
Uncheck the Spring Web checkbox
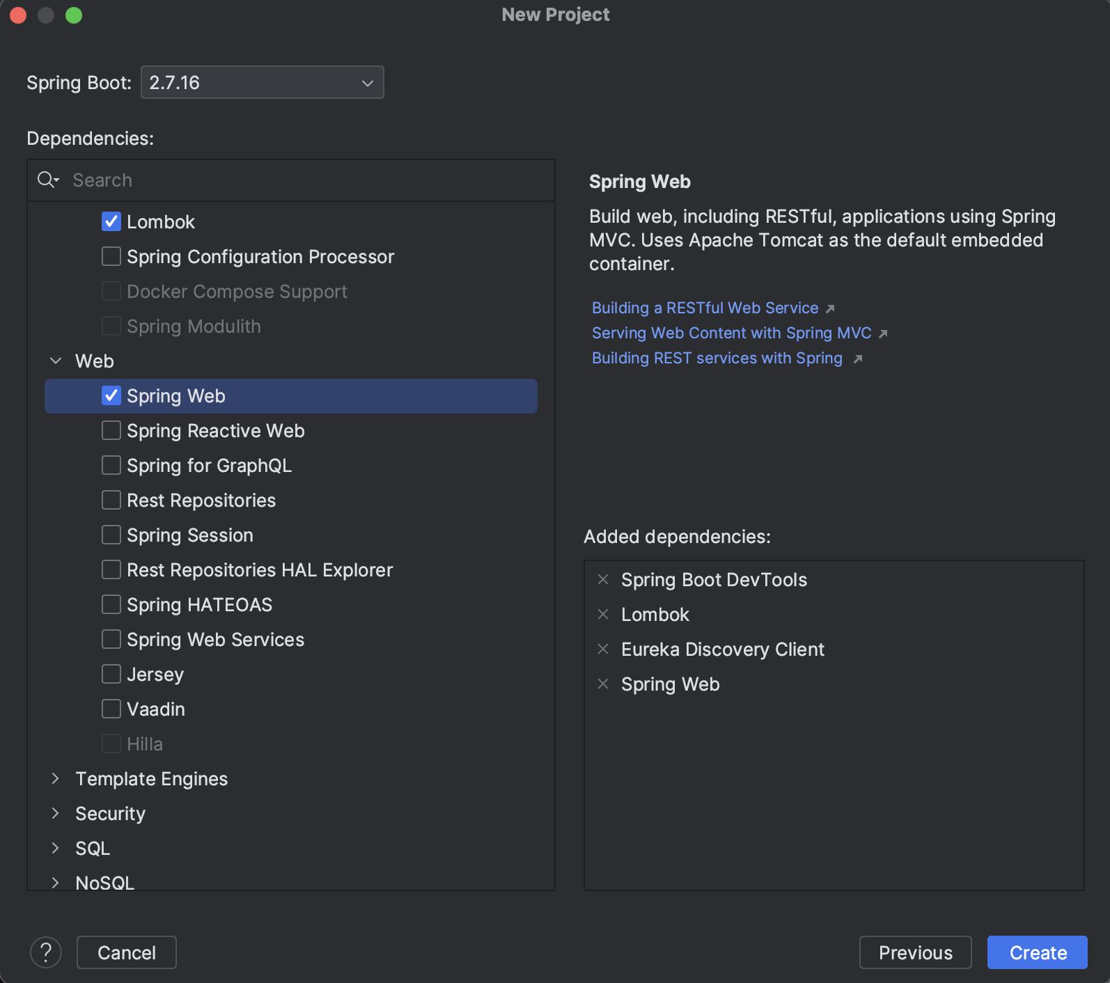(x=111, y=395)
